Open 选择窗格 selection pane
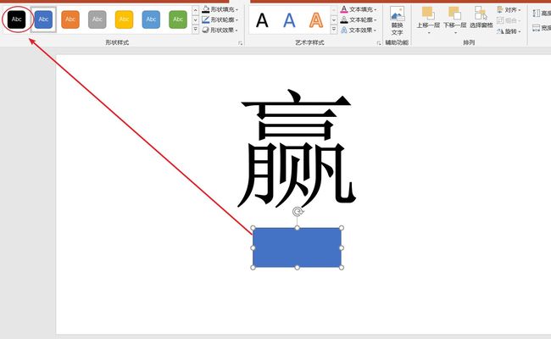Image resolution: width=551 pixels, height=339 pixels. [x=481, y=18]
